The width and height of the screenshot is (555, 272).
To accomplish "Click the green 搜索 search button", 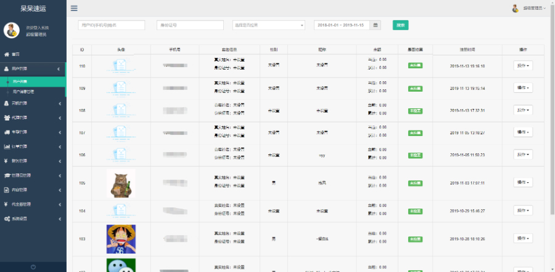I will pos(400,25).
